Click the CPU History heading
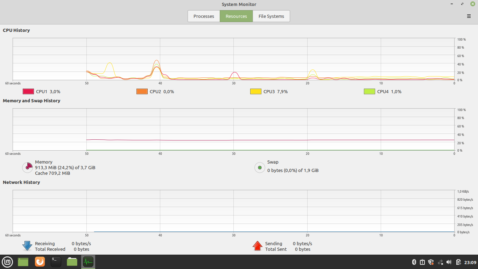This screenshot has height=269, width=478. point(16,30)
